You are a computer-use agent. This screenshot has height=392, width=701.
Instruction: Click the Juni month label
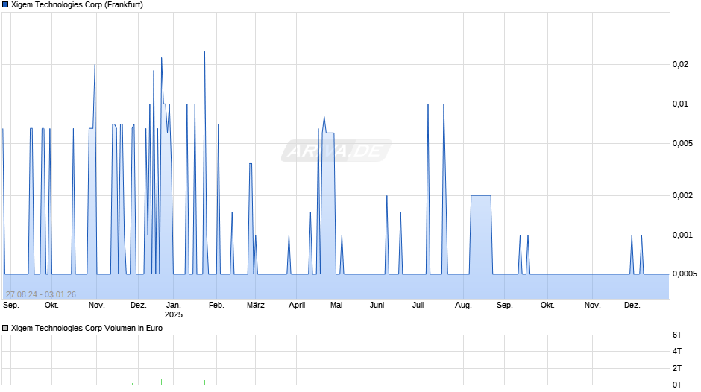click(x=377, y=306)
